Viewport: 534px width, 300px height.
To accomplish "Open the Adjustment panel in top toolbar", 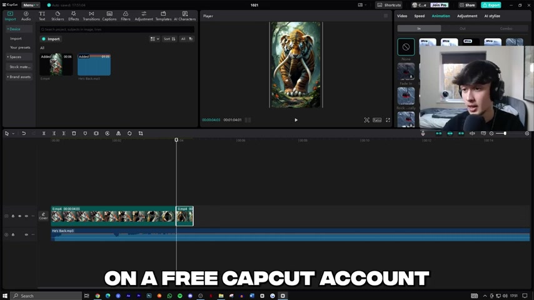I will [144, 16].
